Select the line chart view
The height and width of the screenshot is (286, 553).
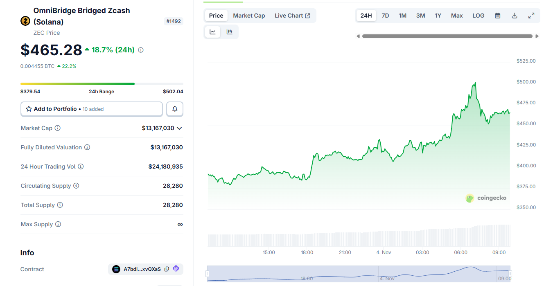[212, 32]
